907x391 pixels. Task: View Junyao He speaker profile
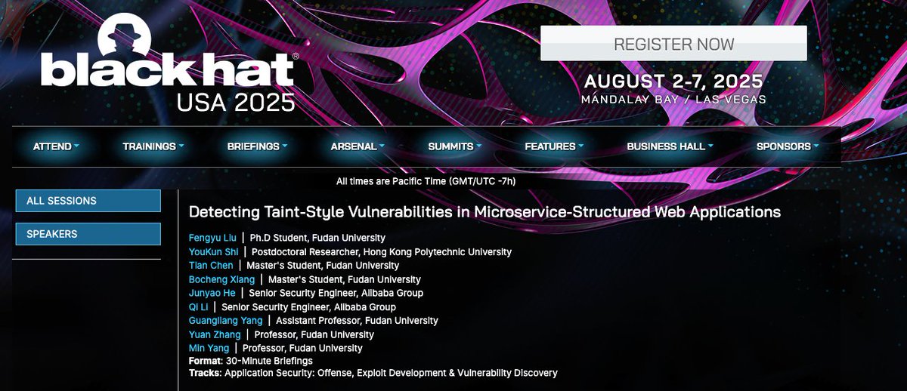(212, 293)
